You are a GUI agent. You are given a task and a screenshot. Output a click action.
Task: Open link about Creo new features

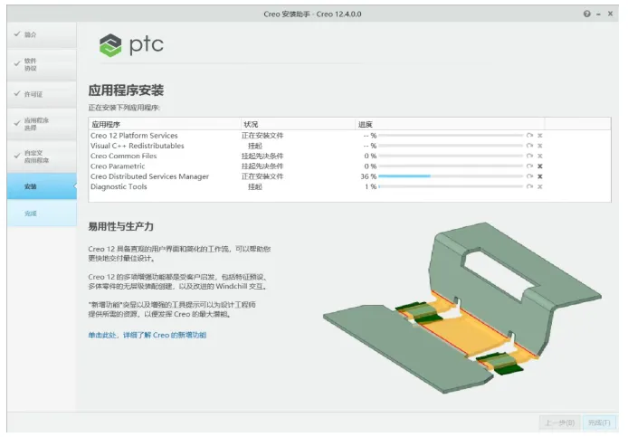(147, 336)
